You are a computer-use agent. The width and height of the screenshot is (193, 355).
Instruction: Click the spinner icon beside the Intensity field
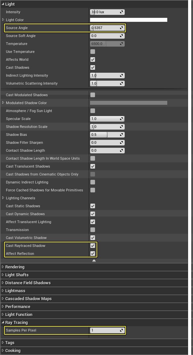point(121,12)
